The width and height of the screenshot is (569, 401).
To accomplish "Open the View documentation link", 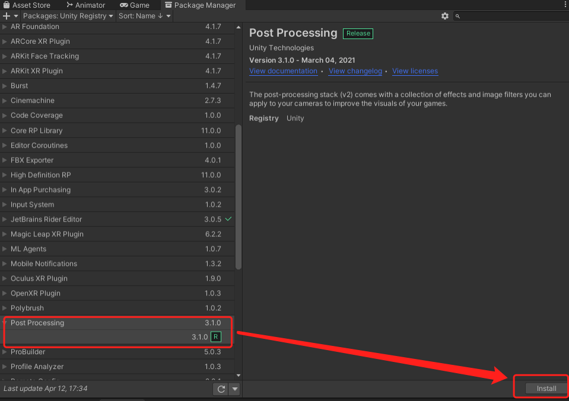I will point(283,71).
